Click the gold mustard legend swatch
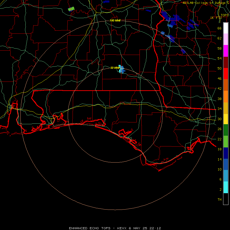 (226, 108)
